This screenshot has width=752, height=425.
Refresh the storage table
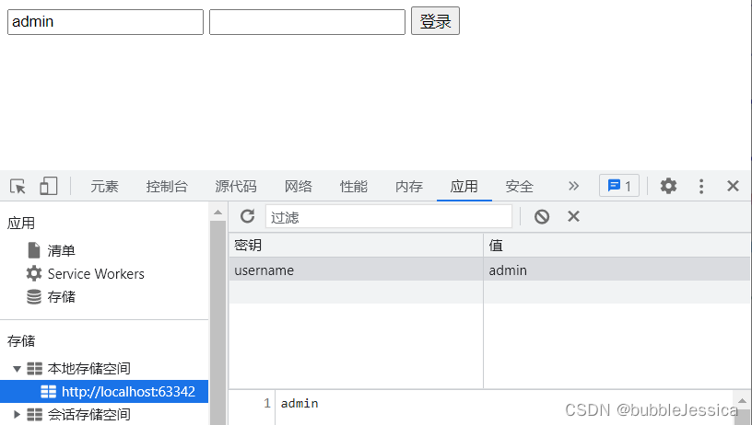pyautogui.click(x=248, y=216)
